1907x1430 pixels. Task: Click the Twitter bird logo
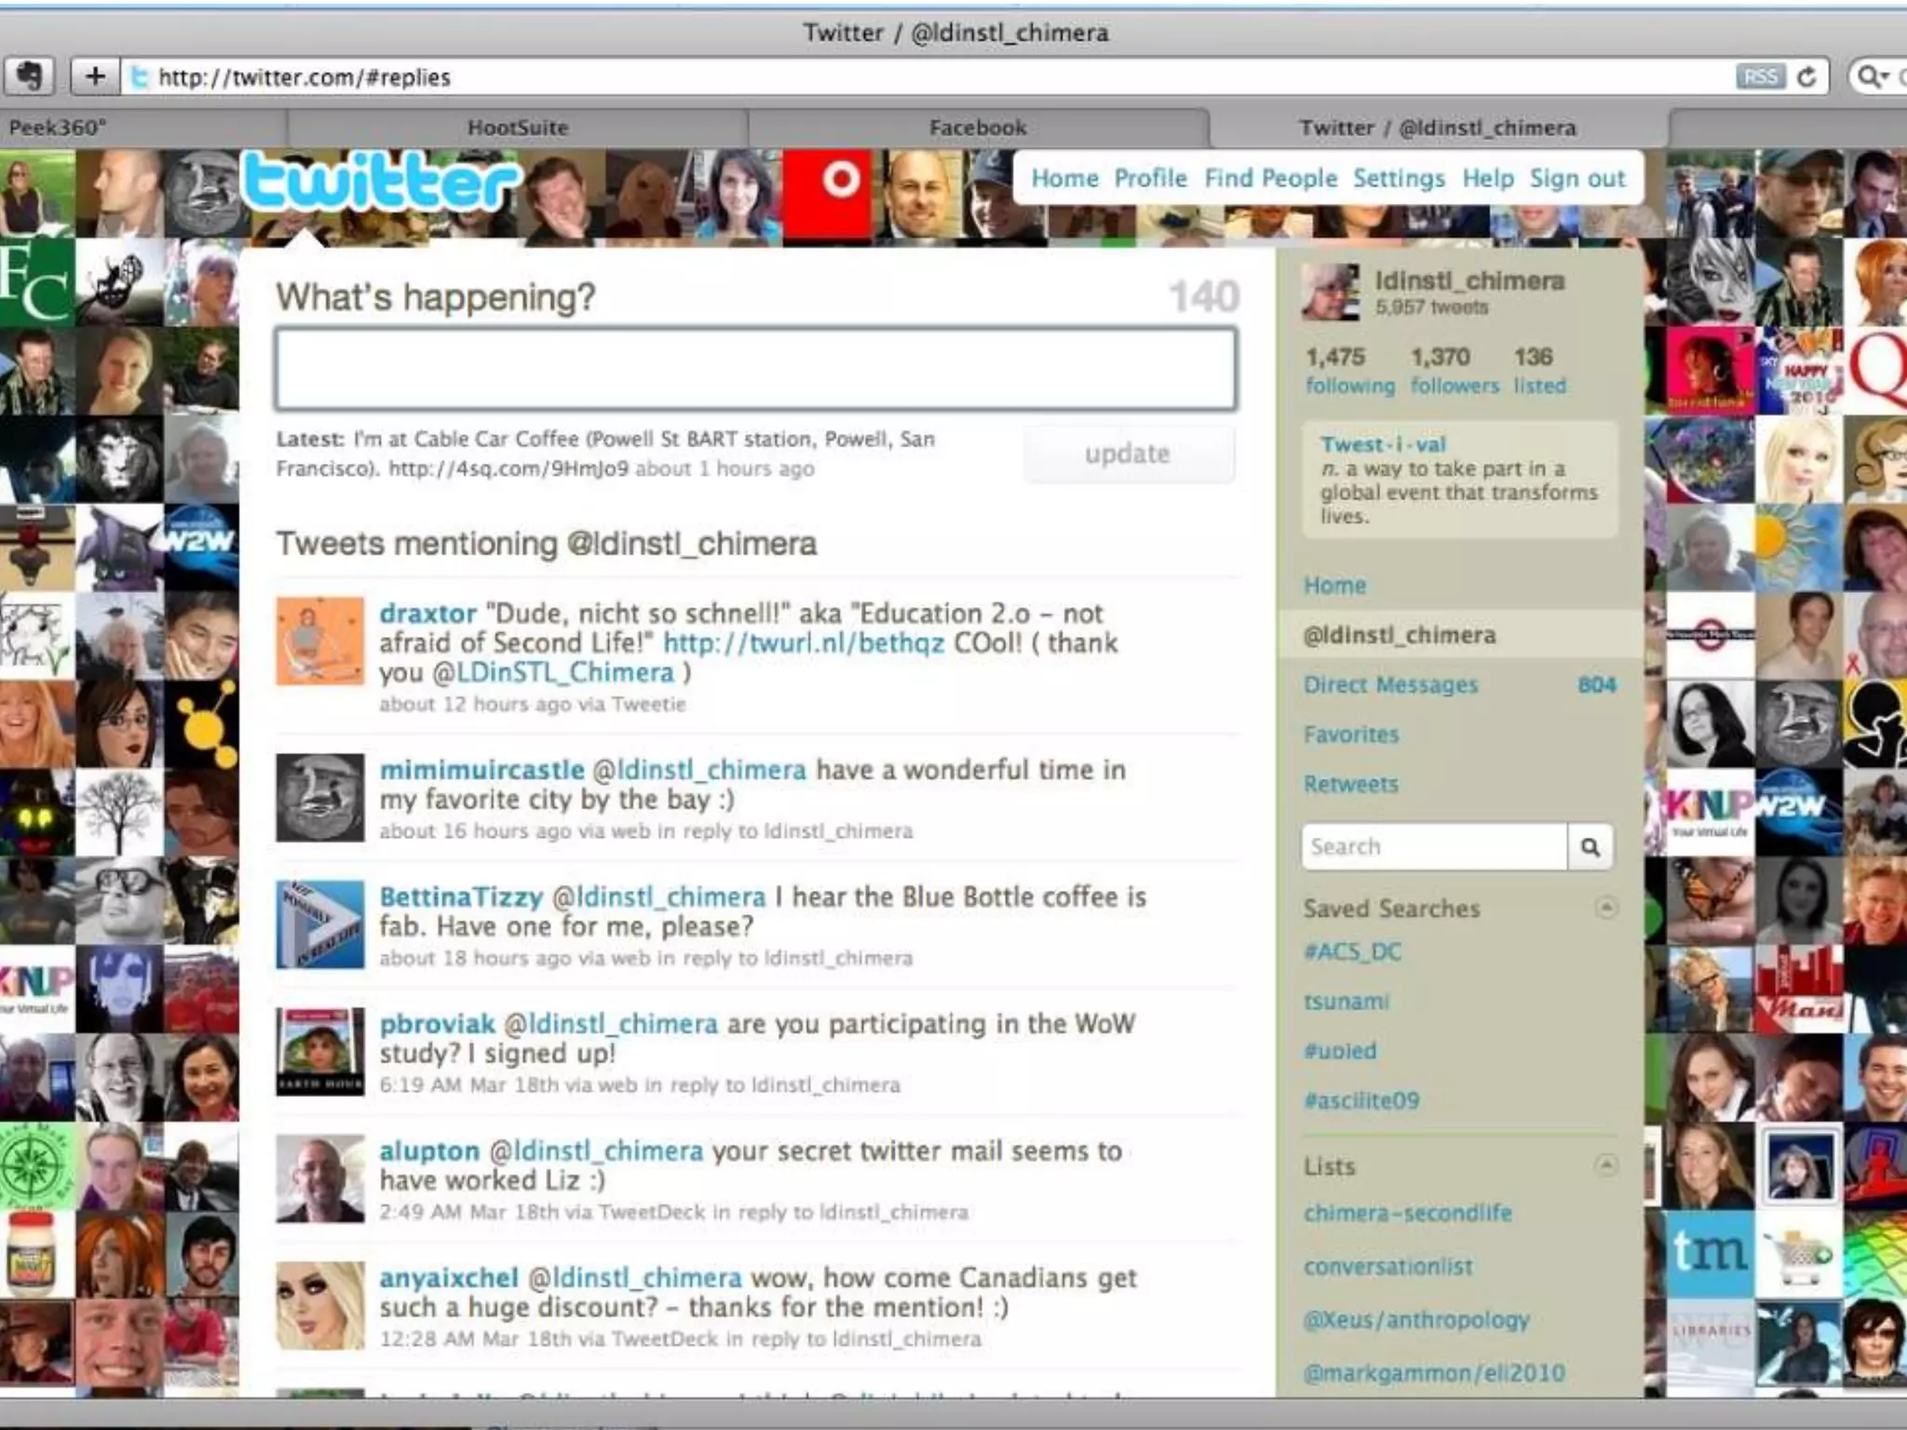pyautogui.click(x=380, y=182)
